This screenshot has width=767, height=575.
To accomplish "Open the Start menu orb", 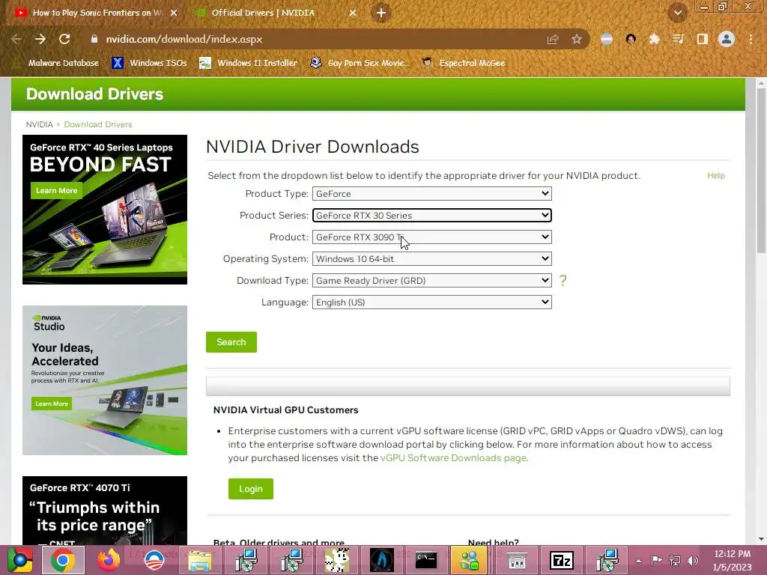I will 19,560.
